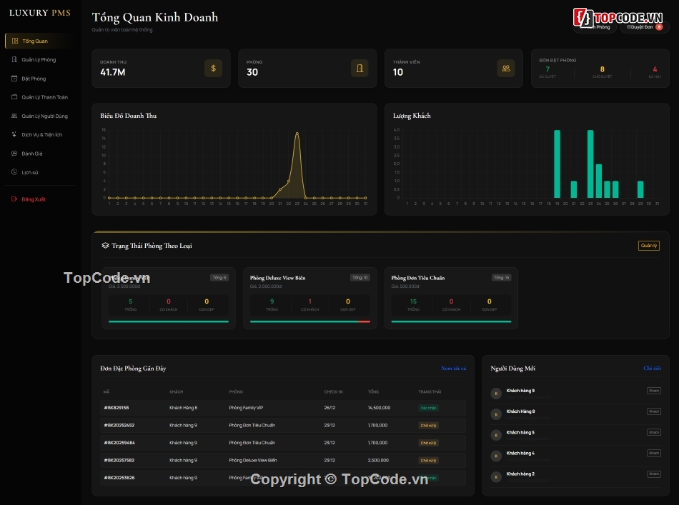Click the Quản Lý Thanh Toán wallet icon
Screen dimensions: 679x505
(14, 97)
